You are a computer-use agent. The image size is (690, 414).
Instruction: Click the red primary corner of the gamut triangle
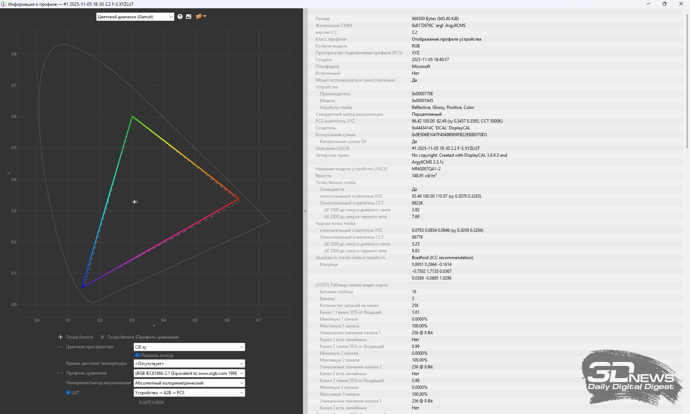[239, 198]
